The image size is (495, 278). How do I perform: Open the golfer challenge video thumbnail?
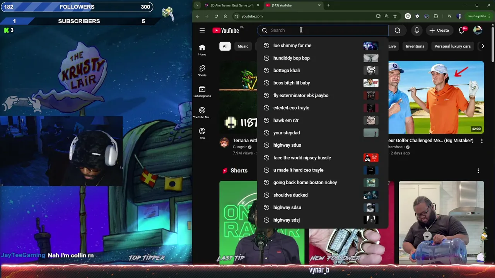(x=436, y=97)
